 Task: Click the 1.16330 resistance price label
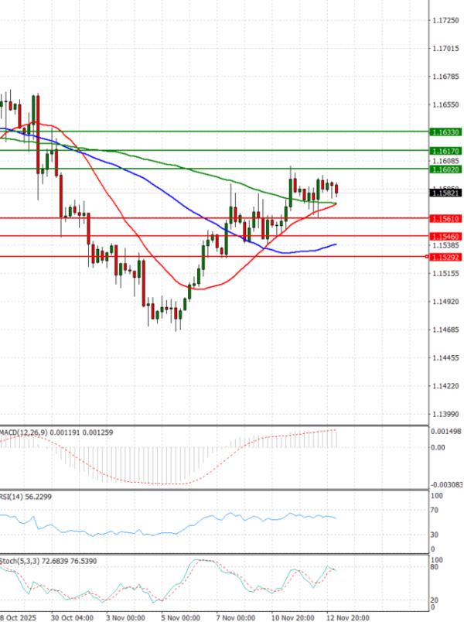click(446, 132)
